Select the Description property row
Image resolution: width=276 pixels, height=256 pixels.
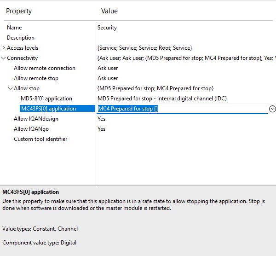point(21,38)
